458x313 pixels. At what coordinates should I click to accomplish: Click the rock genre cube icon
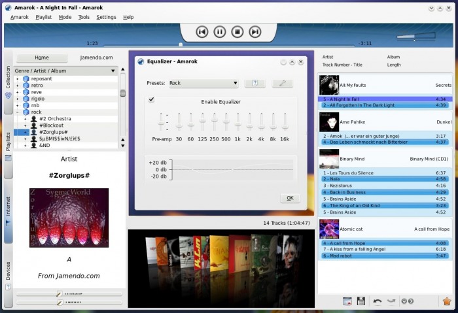(26, 112)
